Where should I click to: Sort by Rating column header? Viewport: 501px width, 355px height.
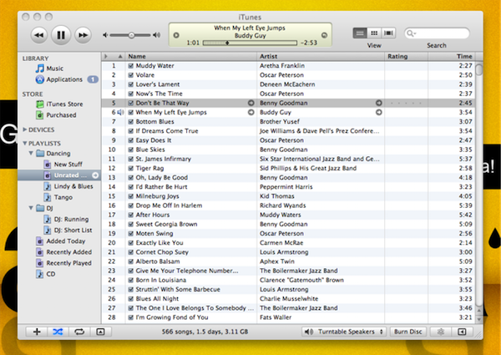click(x=406, y=56)
